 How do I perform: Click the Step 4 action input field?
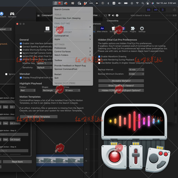coord(14,151)
